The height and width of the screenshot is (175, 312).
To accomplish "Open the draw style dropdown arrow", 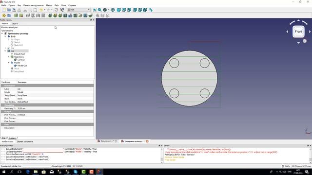I will pos(108,10).
